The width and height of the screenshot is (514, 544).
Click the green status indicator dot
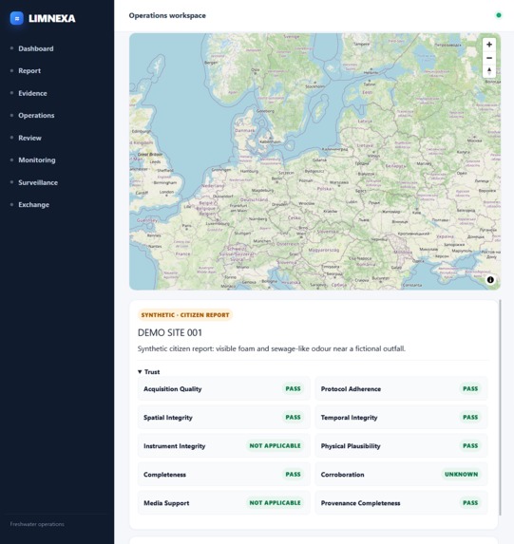[499, 15]
